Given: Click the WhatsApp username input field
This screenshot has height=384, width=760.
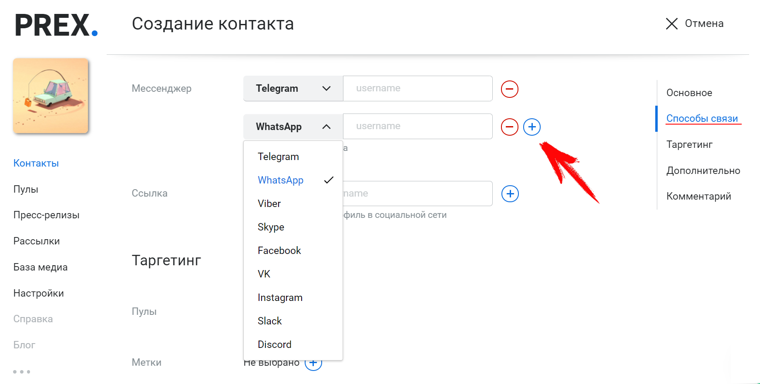Looking at the screenshot, I should tap(418, 127).
